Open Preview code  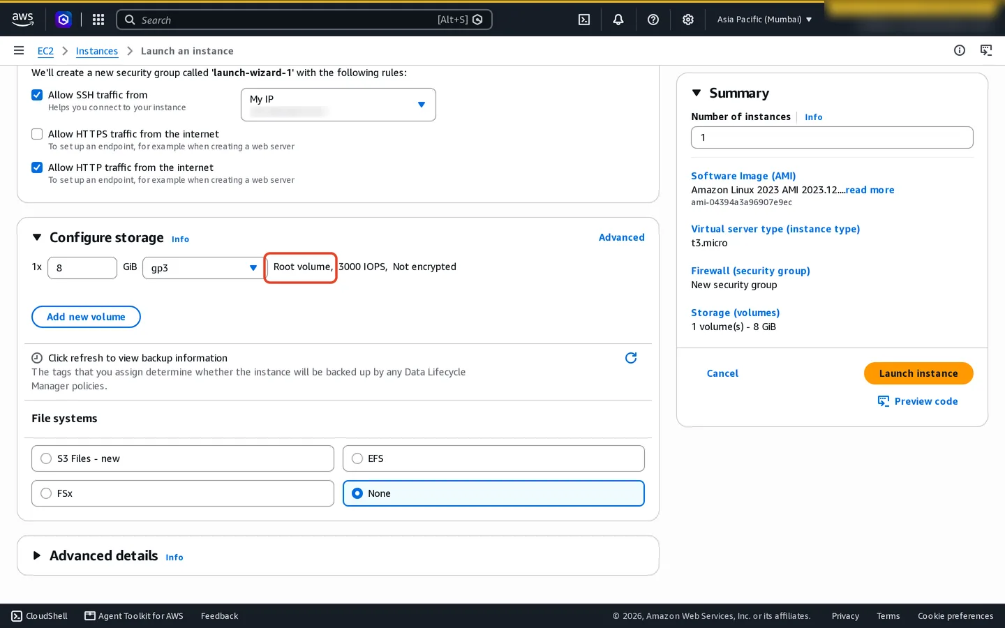click(918, 401)
